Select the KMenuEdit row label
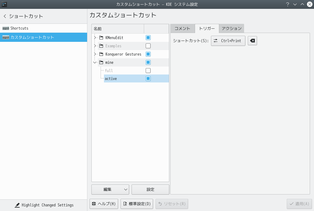 click(114, 38)
